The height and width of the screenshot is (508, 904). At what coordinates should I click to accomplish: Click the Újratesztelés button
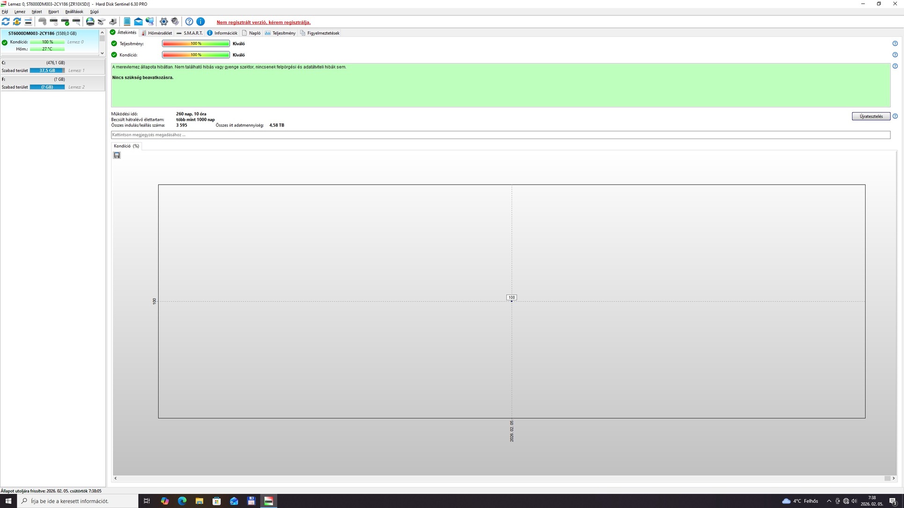click(871, 116)
